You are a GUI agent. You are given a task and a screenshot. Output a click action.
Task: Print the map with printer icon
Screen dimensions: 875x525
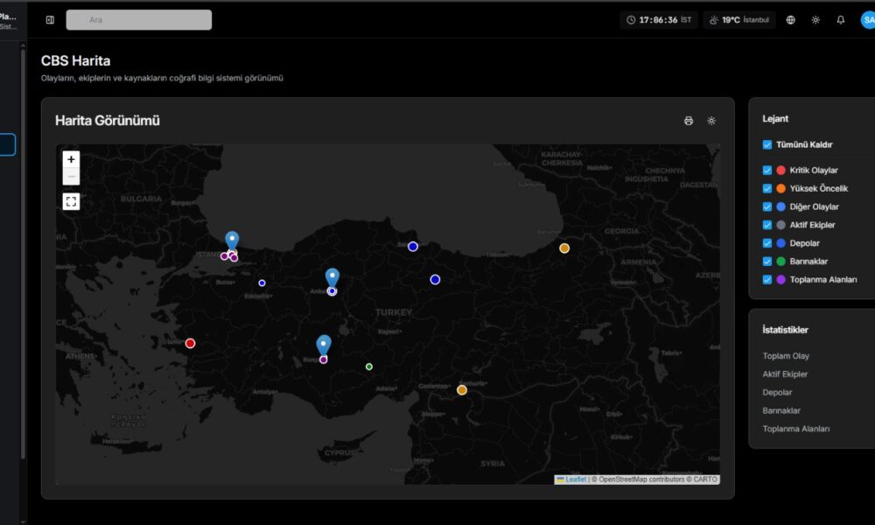tap(689, 121)
